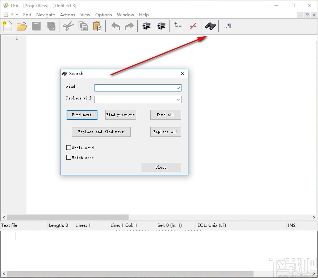318x278 pixels.
Task: Click the Save All toolbar icon
Action: 51,26
